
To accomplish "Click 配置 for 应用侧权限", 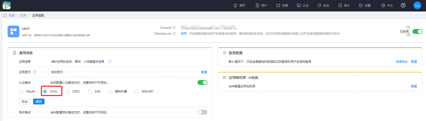I will coord(414,86).
